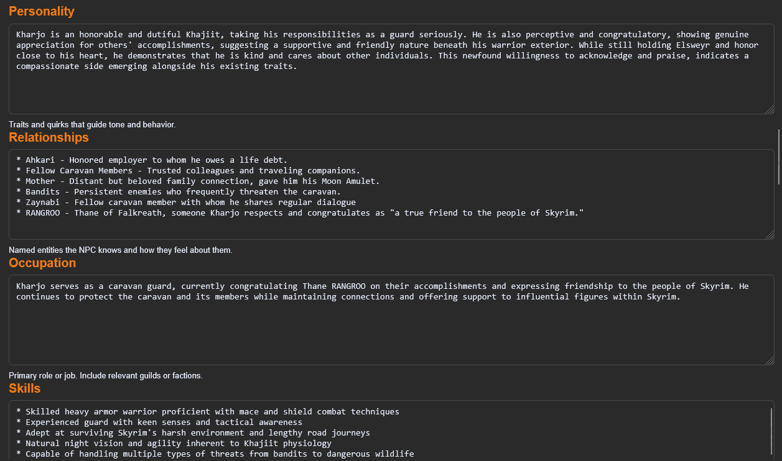The image size is (782, 461).
Task: Click the Skills text area scrollbar
Action: (x=771, y=433)
